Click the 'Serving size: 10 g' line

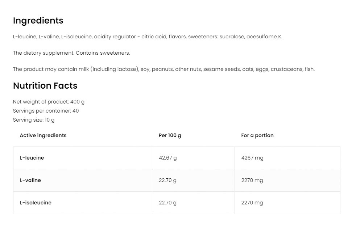coord(34,120)
